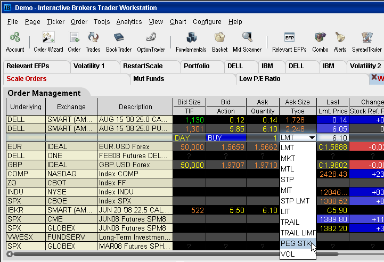The image size is (384, 262).
Task: Click the Underlying column header
Action: (26, 107)
